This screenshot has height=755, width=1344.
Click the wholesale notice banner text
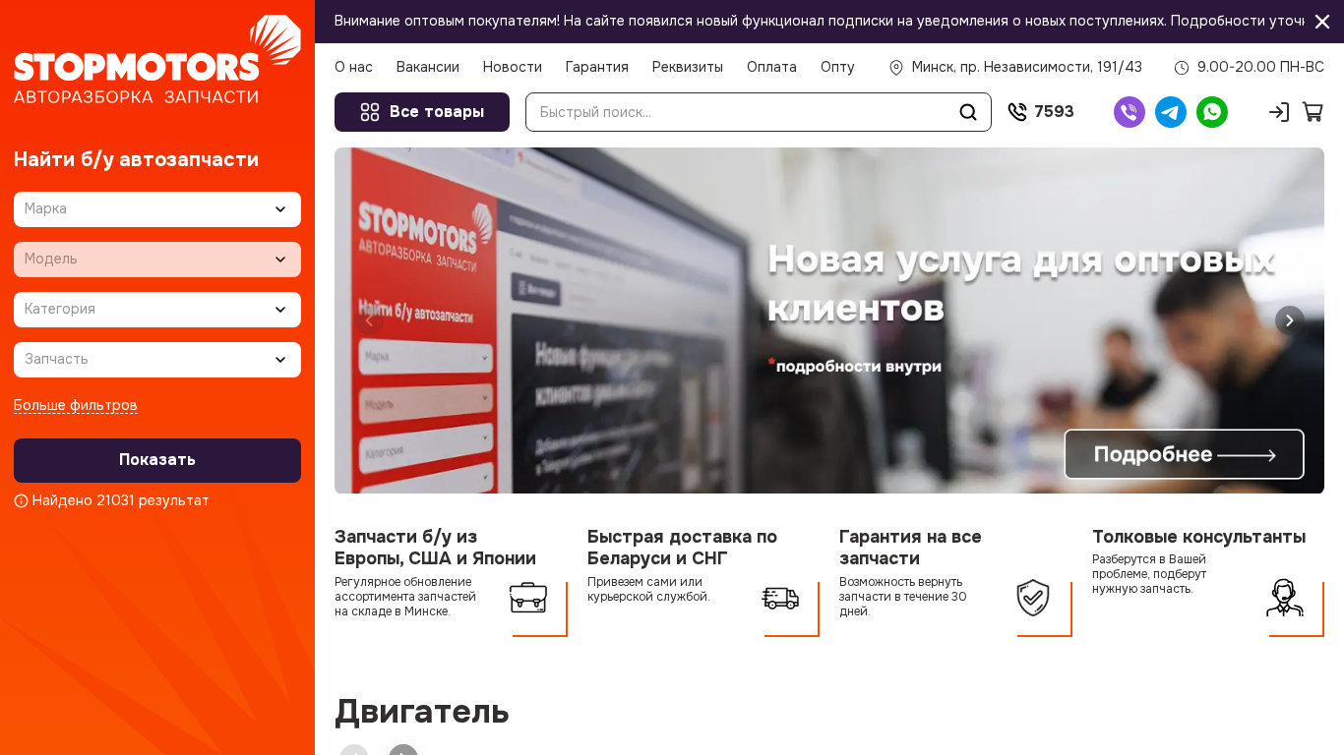coord(820,22)
